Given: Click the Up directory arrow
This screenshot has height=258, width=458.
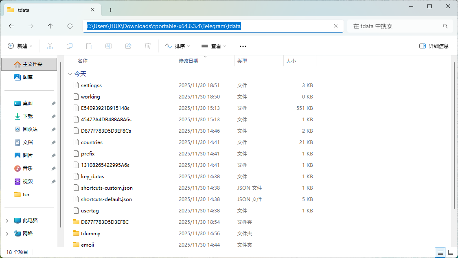Looking at the screenshot, I should tap(50, 26).
